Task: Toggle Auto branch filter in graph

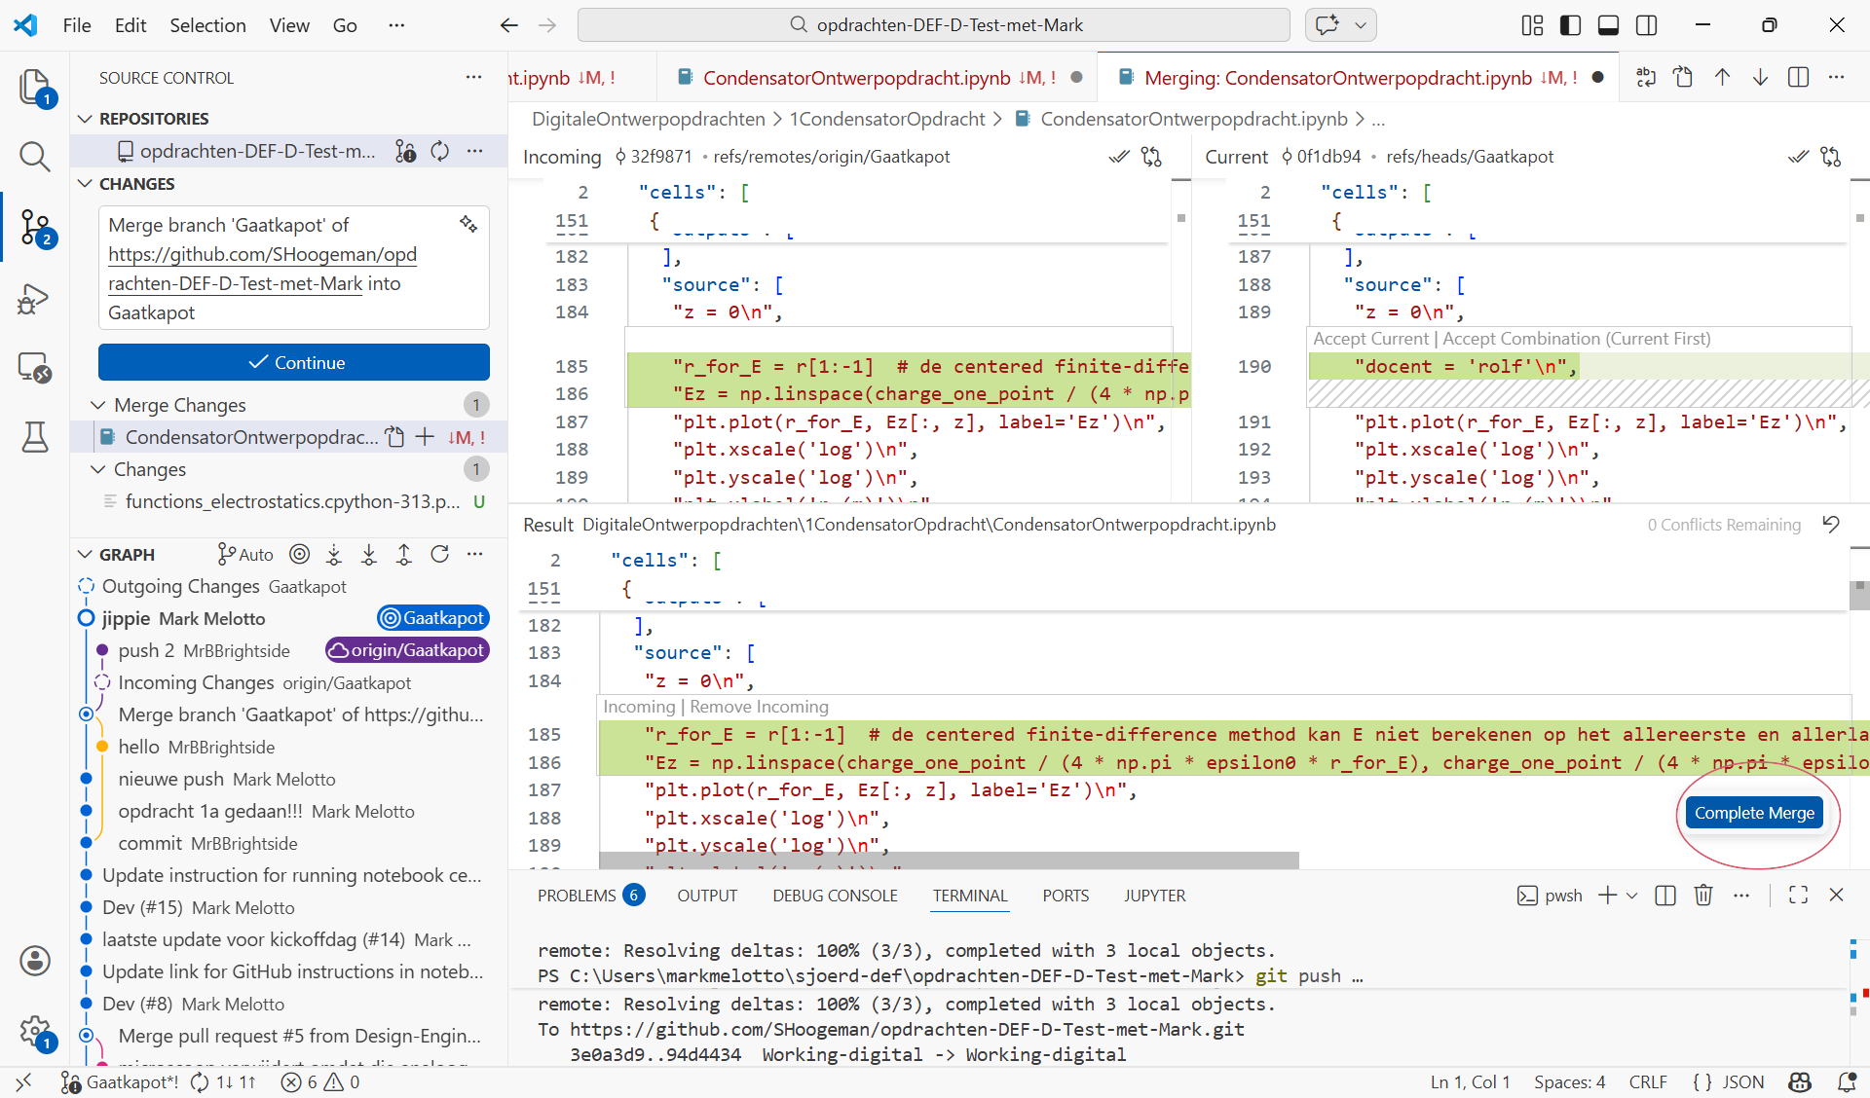Action: (245, 554)
